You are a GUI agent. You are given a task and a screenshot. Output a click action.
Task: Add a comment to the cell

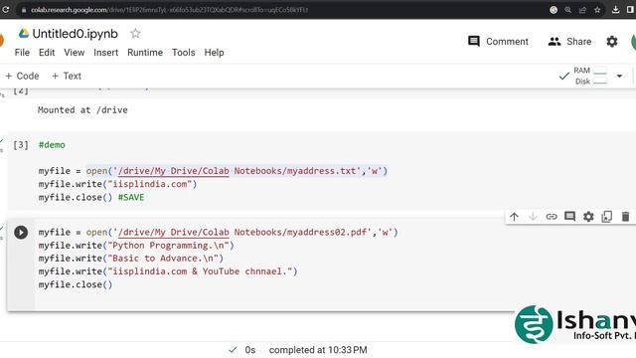[569, 217]
